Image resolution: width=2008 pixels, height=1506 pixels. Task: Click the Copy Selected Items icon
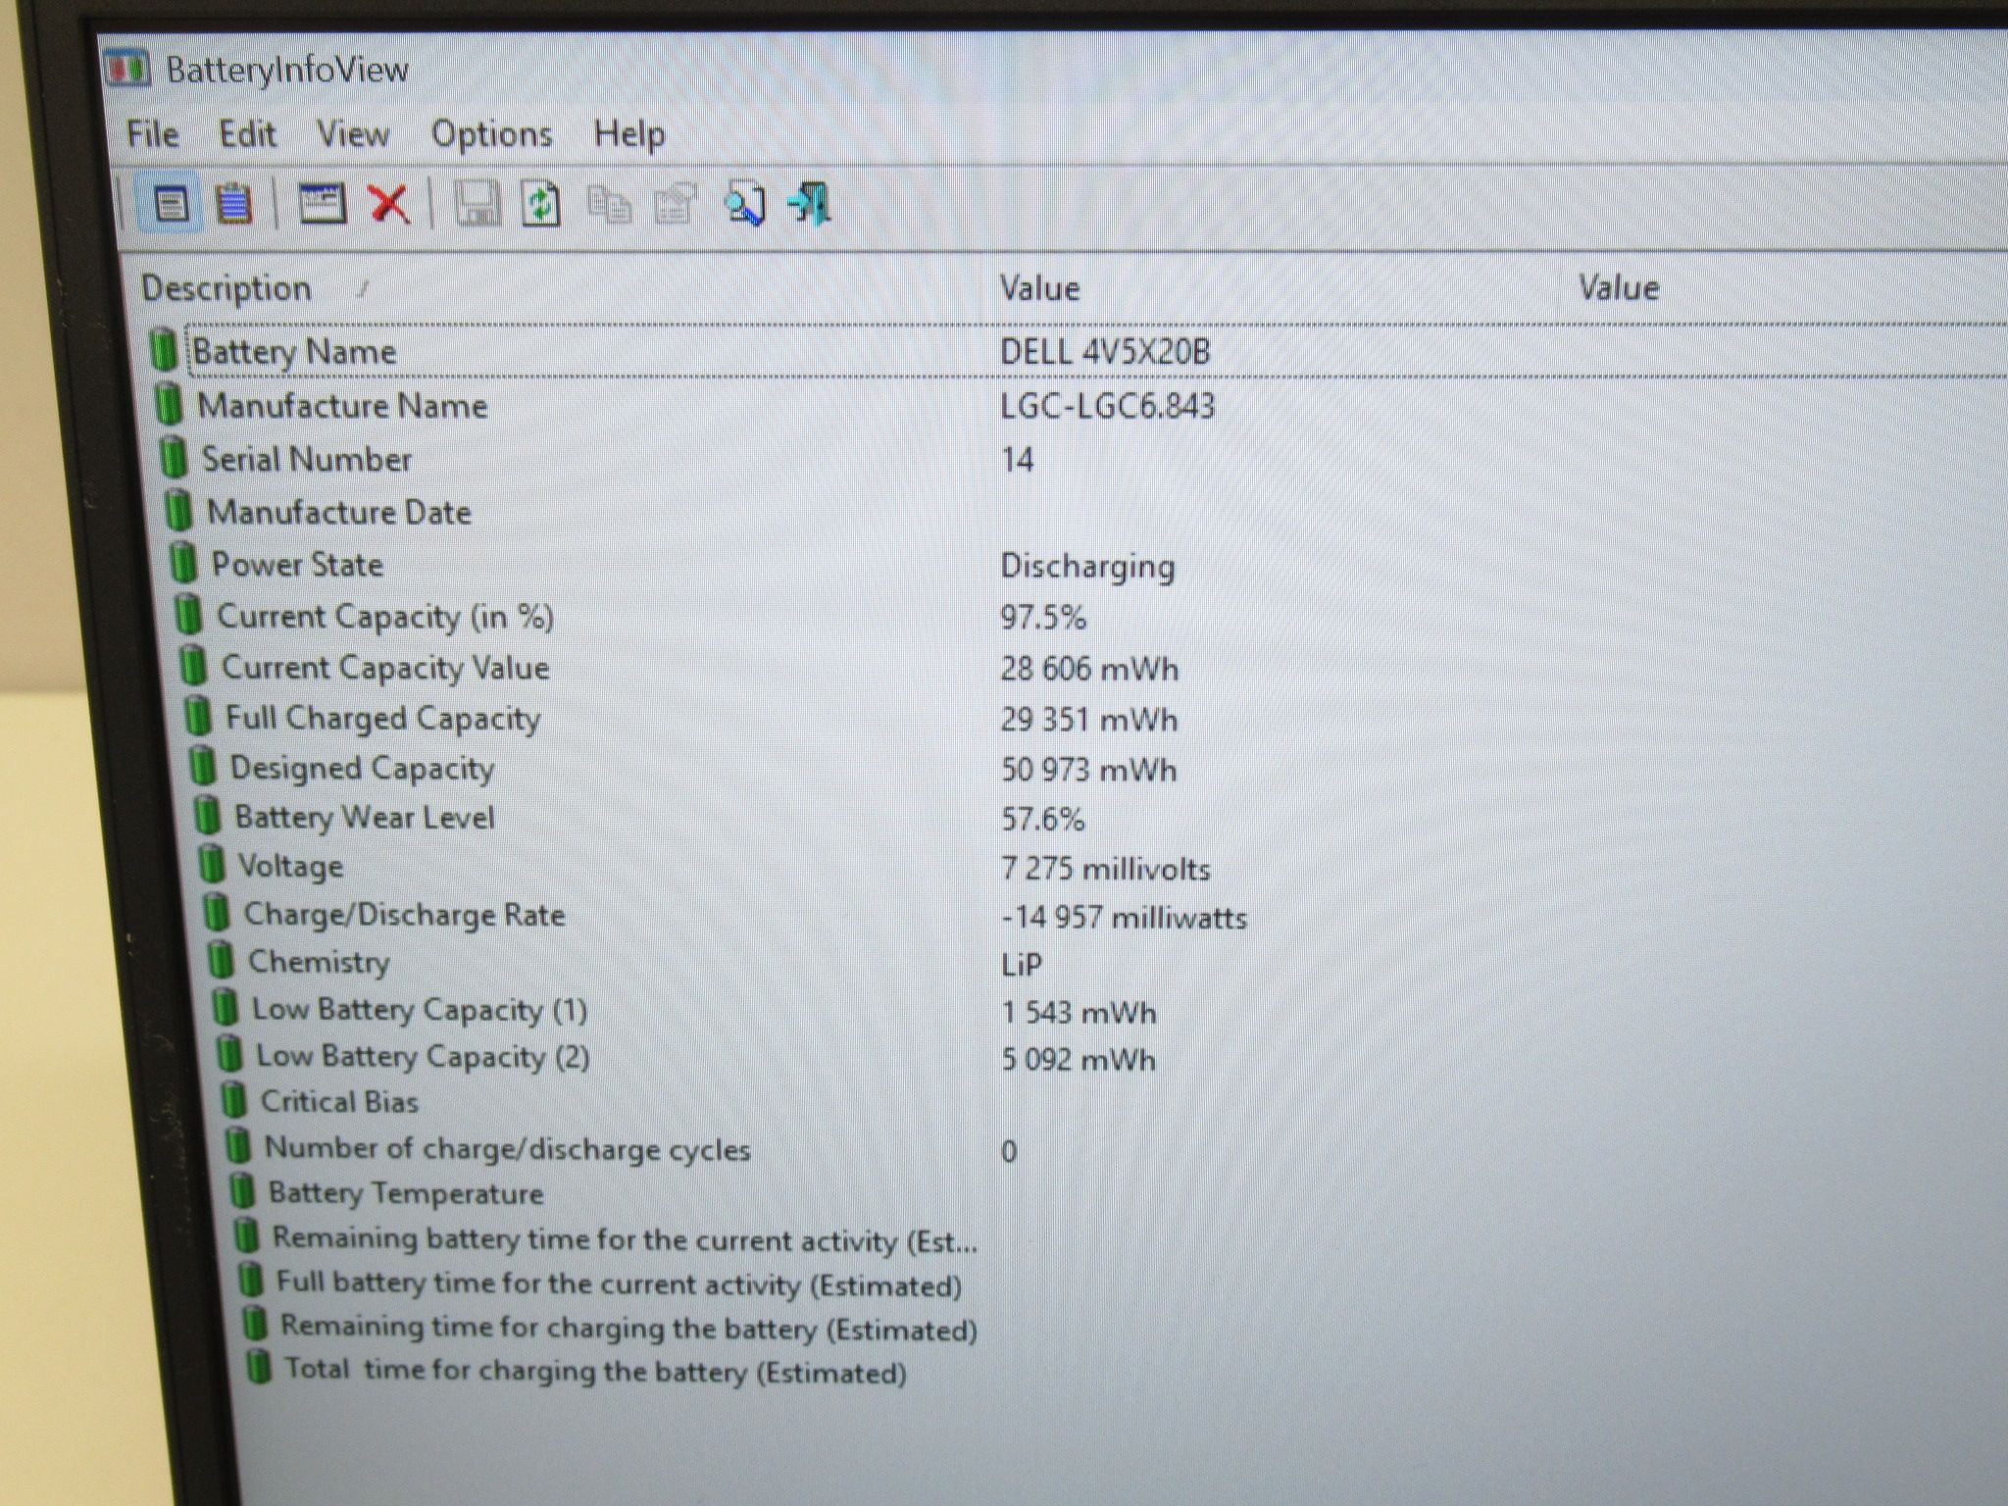pos(609,204)
